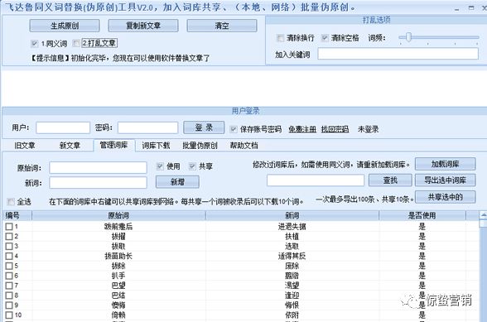Screen dimensions: 487x322
Task: Select the 巴结 original word cell
Action: (x=118, y=296)
